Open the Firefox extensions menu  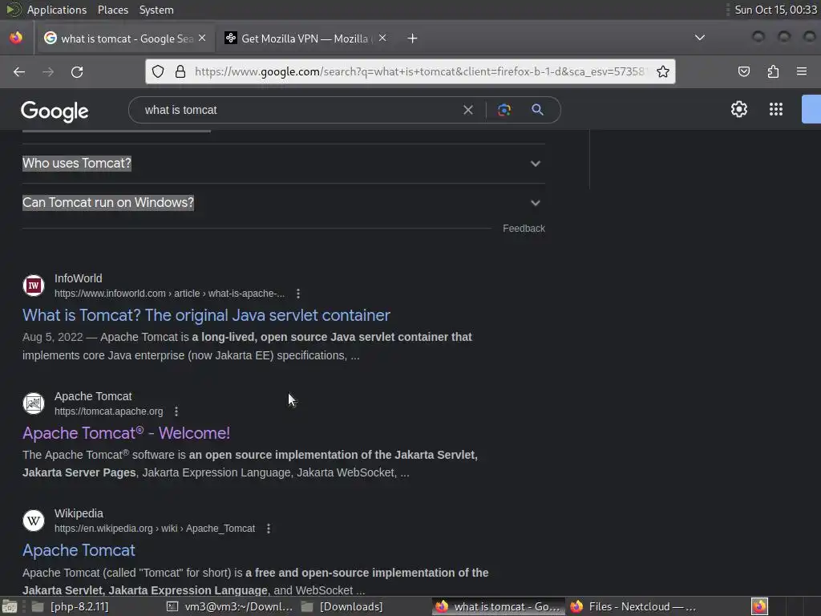[773, 71]
